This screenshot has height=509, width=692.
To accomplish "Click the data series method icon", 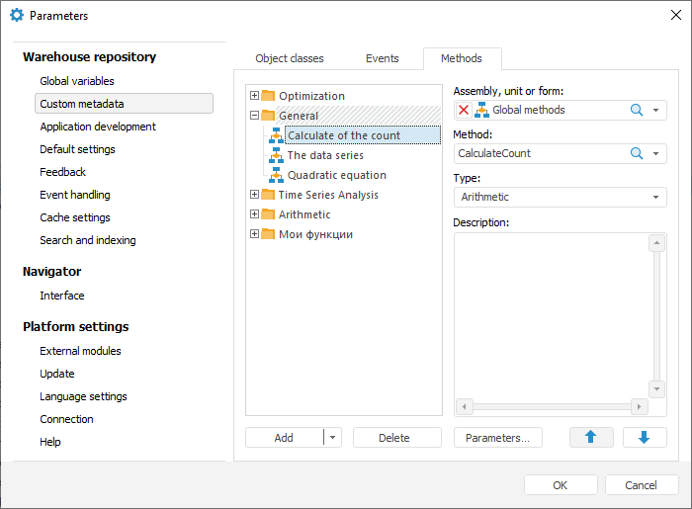I will [277, 155].
